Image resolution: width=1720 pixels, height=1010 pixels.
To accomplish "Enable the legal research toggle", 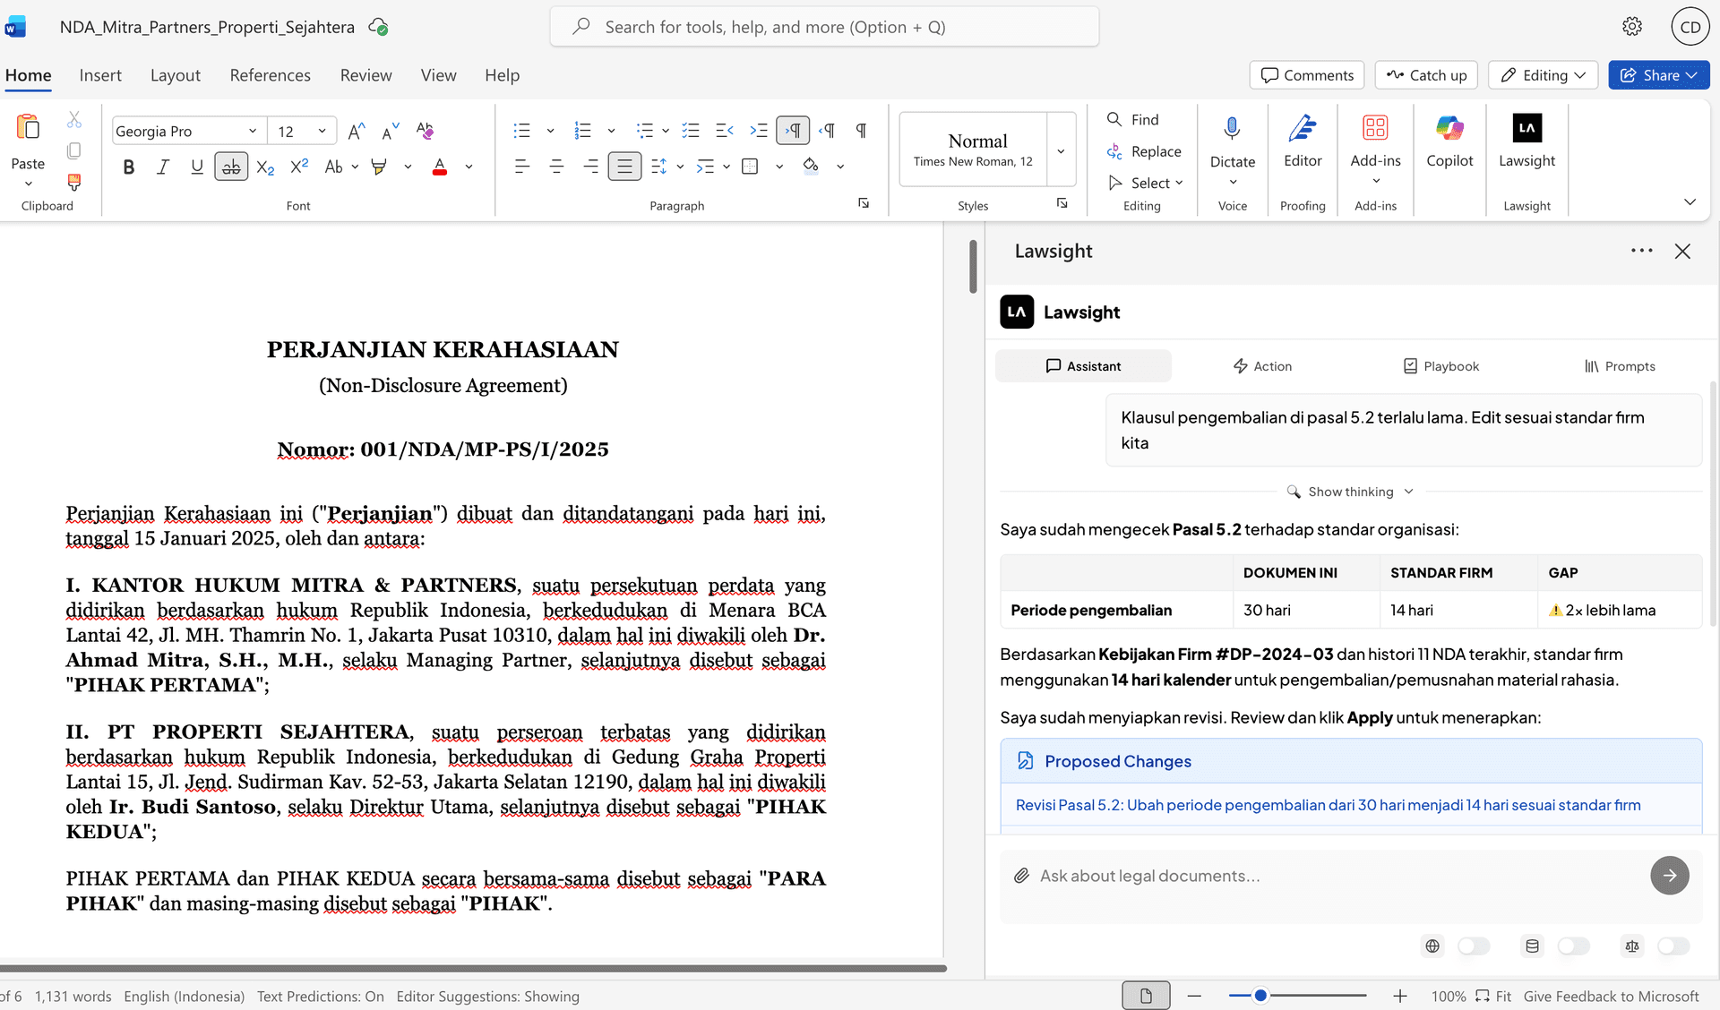I will (1673, 946).
